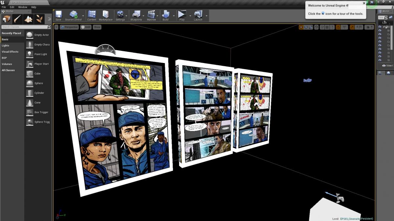Select the Paint mode brush icon
Image resolution: width=394 pixels, height=221 pixels.
pos(18,19)
